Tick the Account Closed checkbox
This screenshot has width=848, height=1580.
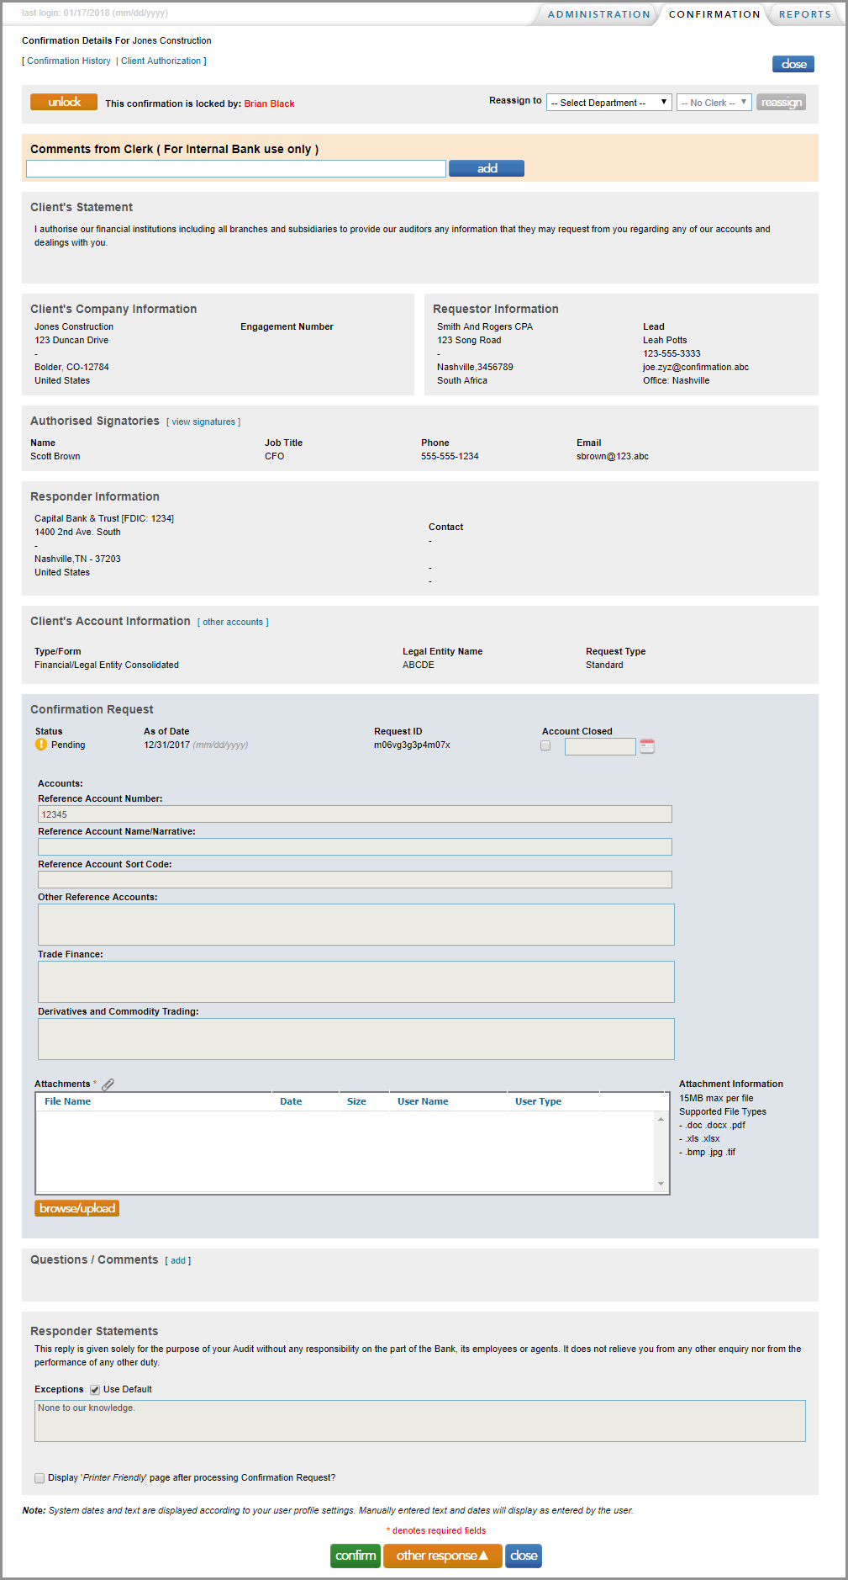tap(545, 745)
